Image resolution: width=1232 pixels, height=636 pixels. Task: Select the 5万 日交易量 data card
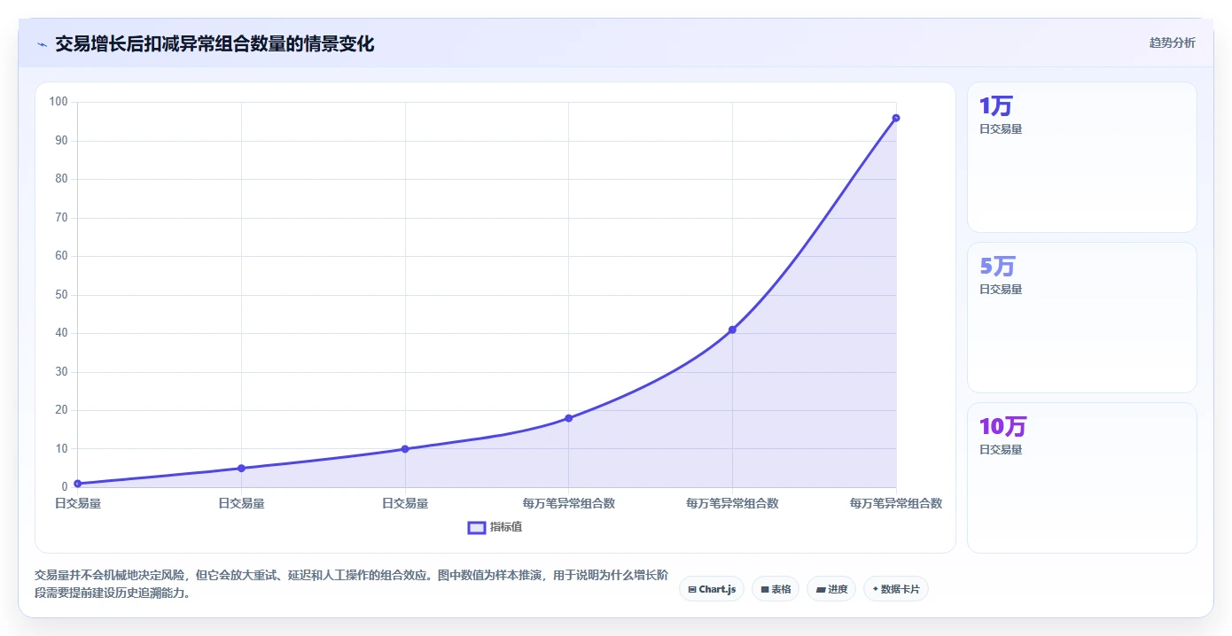click(x=1081, y=317)
